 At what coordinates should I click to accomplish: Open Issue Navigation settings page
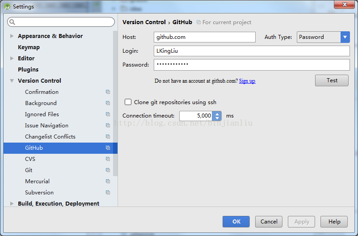point(46,125)
